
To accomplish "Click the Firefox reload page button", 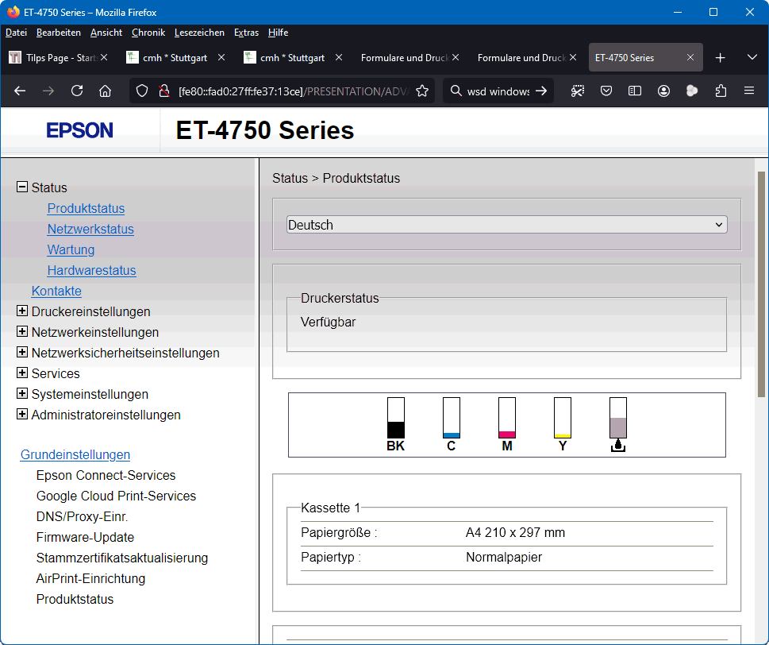I will (x=77, y=91).
